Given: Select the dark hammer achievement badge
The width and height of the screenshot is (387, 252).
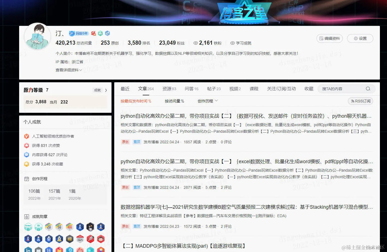Looking at the screenshot, I should tap(90, 227).
